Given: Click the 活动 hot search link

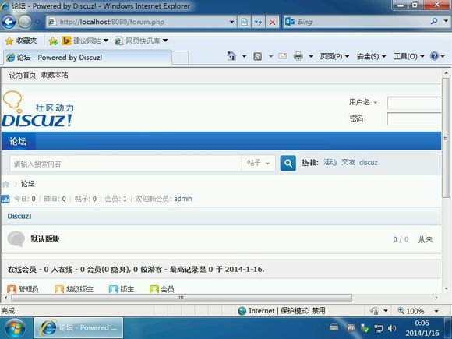Looking at the screenshot, I should pyautogui.click(x=330, y=162).
